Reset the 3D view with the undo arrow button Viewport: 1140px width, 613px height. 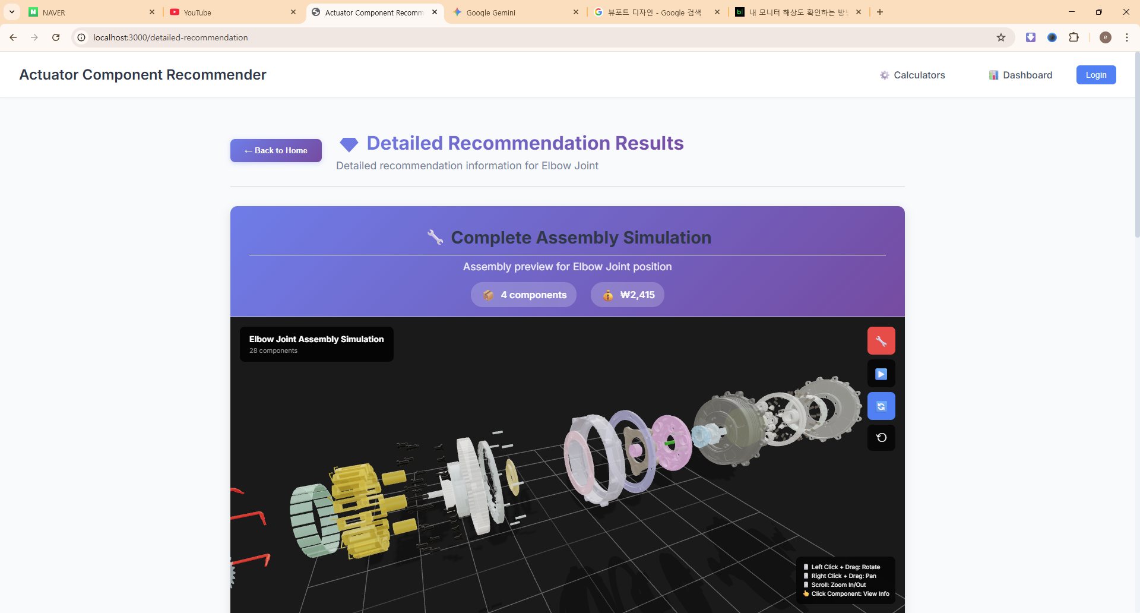(881, 438)
